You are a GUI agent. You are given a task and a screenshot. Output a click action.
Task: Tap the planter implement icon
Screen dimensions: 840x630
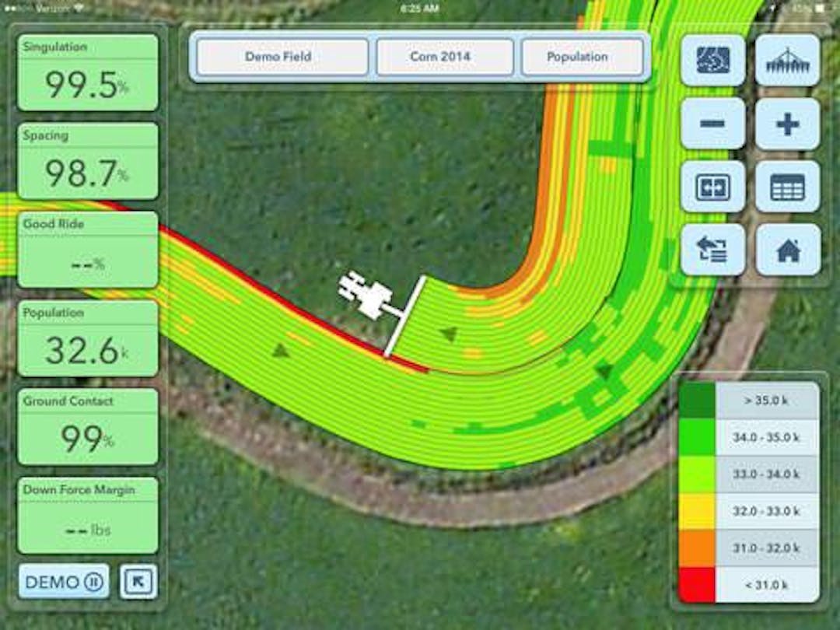click(787, 61)
